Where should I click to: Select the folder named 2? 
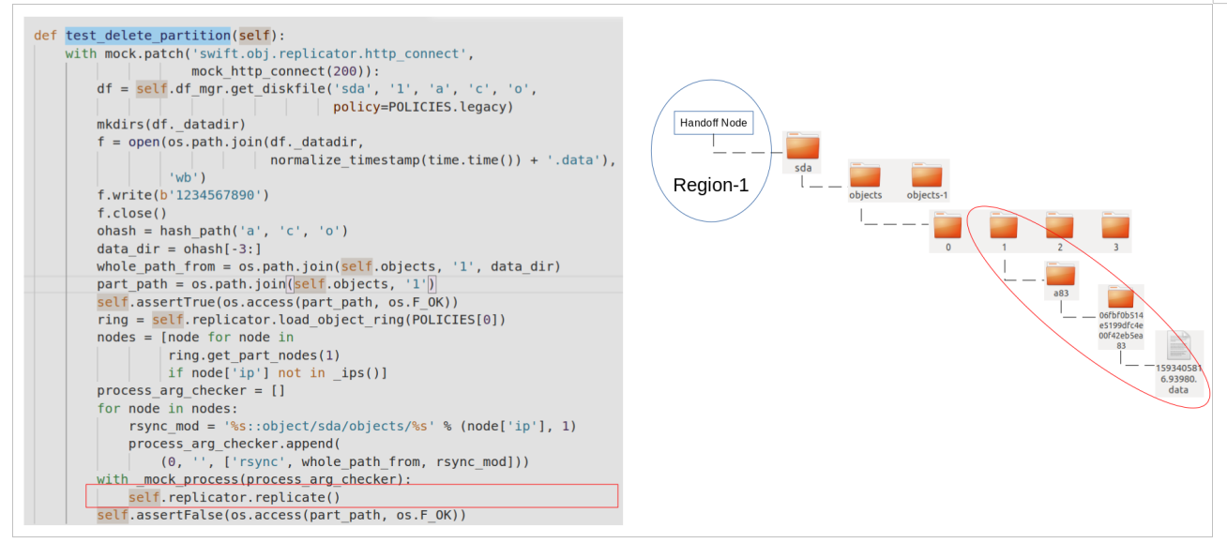pyautogui.click(x=1060, y=226)
